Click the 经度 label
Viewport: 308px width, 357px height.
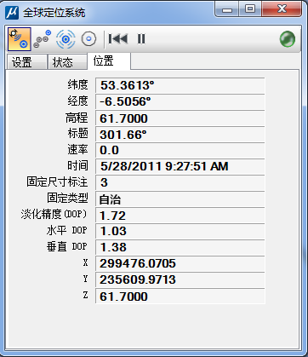(77, 101)
